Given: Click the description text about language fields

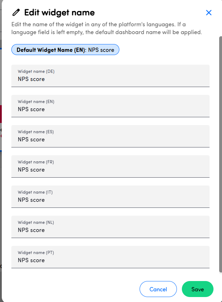Looking at the screenshot, I should click(x=107, y=28).
